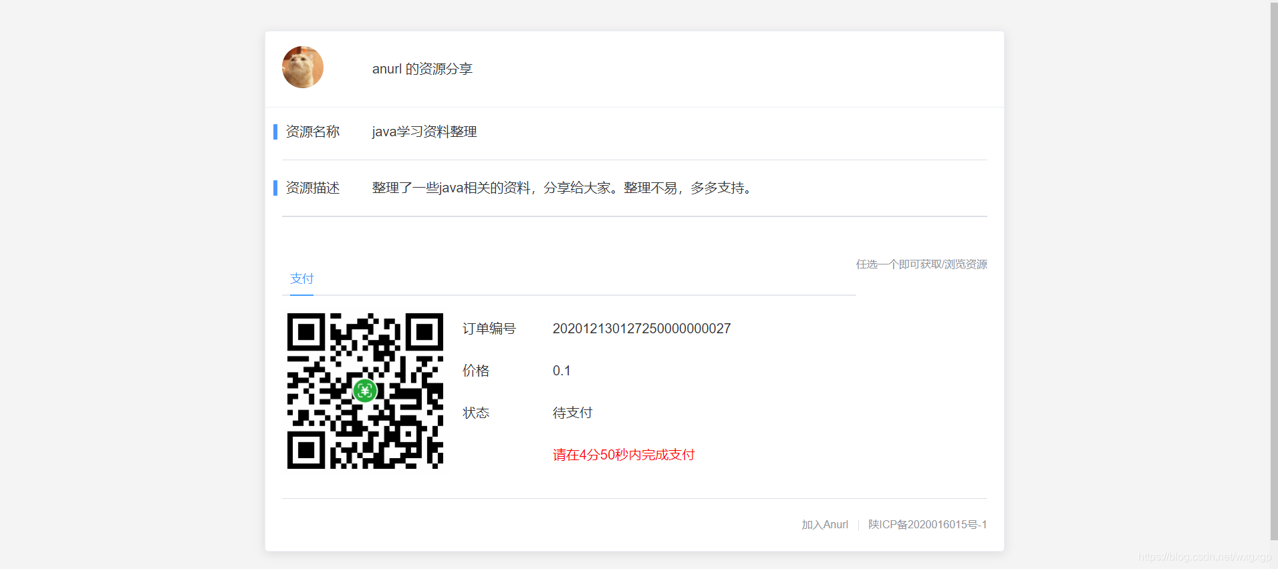Select the 支付 tab

[302, 278]
